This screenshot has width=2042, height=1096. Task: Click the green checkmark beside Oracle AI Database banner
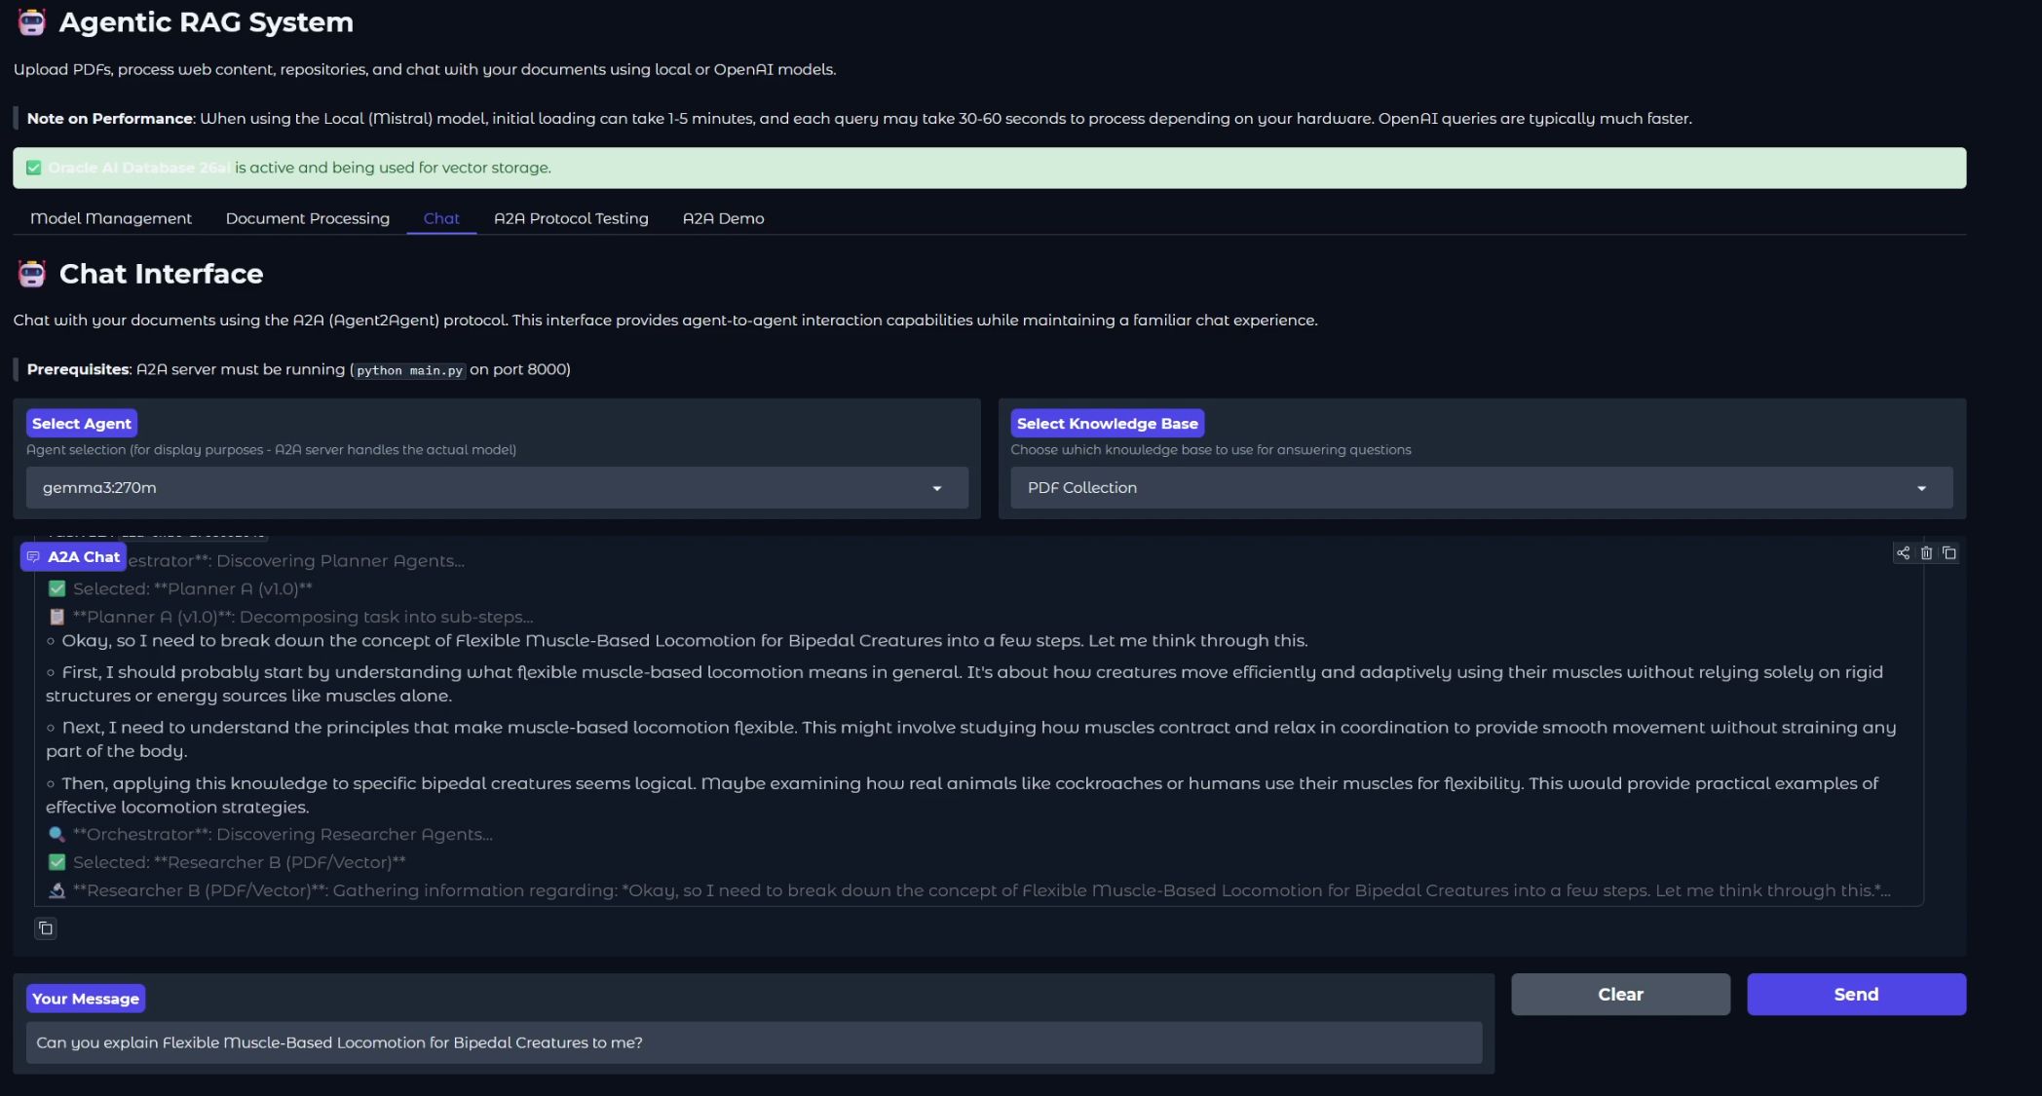(34, 168)
